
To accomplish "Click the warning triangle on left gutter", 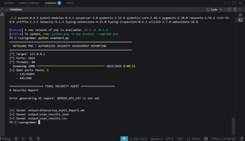I will [x=2, y=14].
